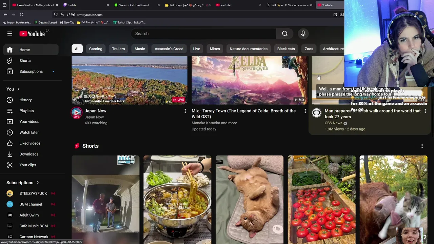
Task: Select the Assassin's Creed filter chip
Action: 169,49
